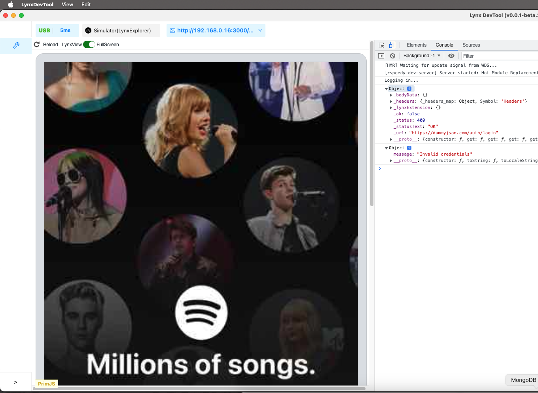The height and width of the screenshot is (393, 538).
Task: Click the 5ms latency indicator
Action: [65, 30]
